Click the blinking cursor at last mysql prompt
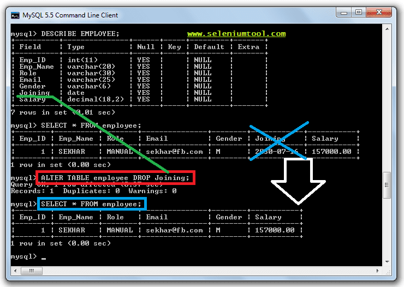The width and height of the screenshot is (404, 287). click(x=44, y=256)
